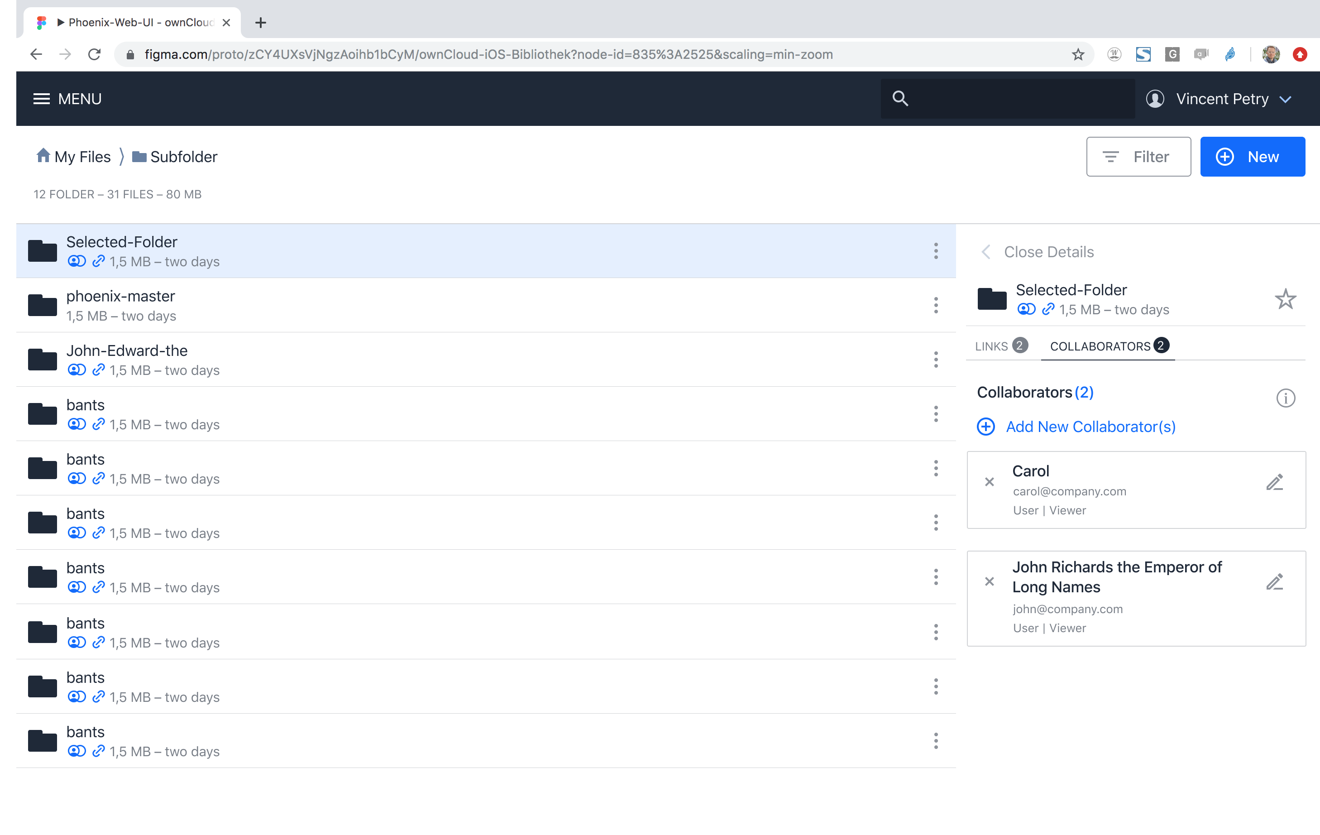The image size is (1320, 835).
Task: Go to My Files home breadcrumb
Action: tap(83, 157)
